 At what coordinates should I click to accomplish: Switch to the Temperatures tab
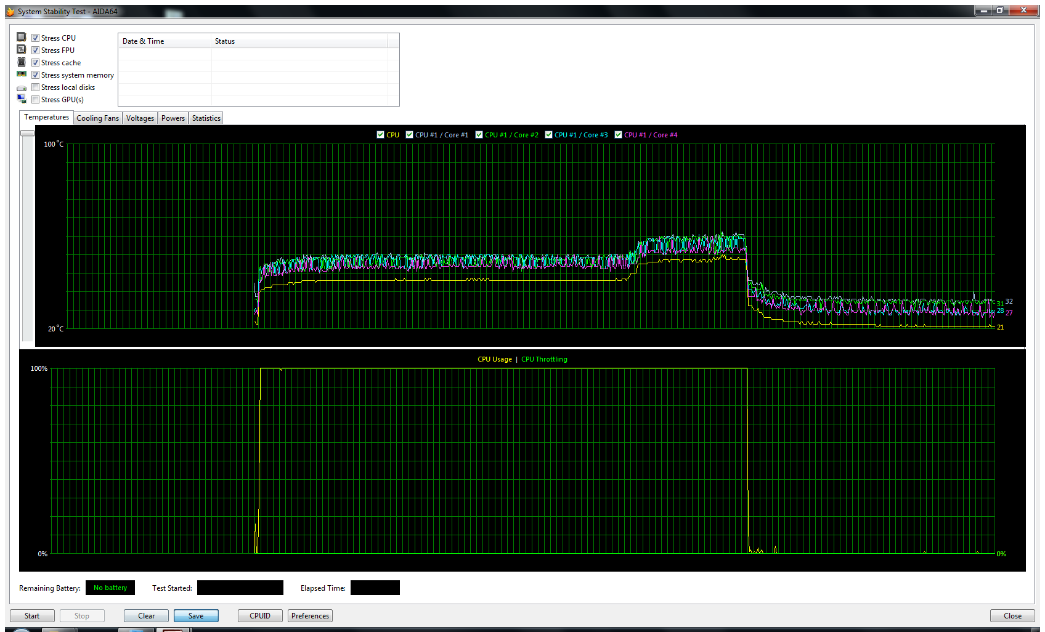point(47,117)
